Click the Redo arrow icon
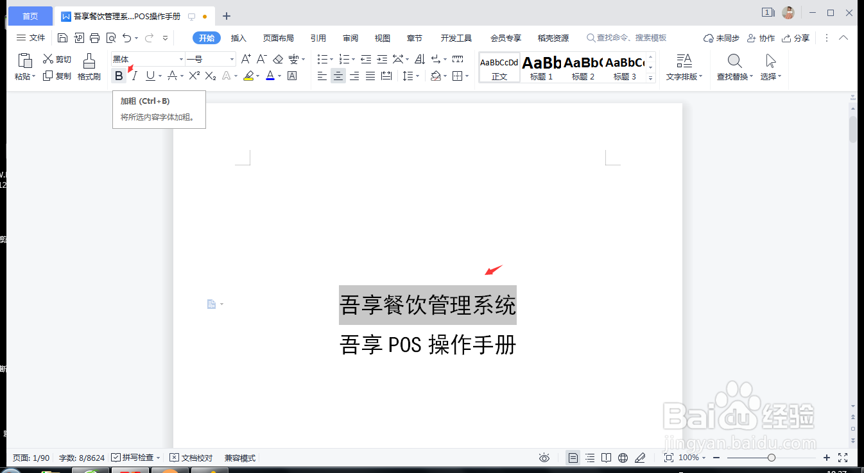Image resolution: width=864 pixels, height=473 pixels. pos(149,38)
